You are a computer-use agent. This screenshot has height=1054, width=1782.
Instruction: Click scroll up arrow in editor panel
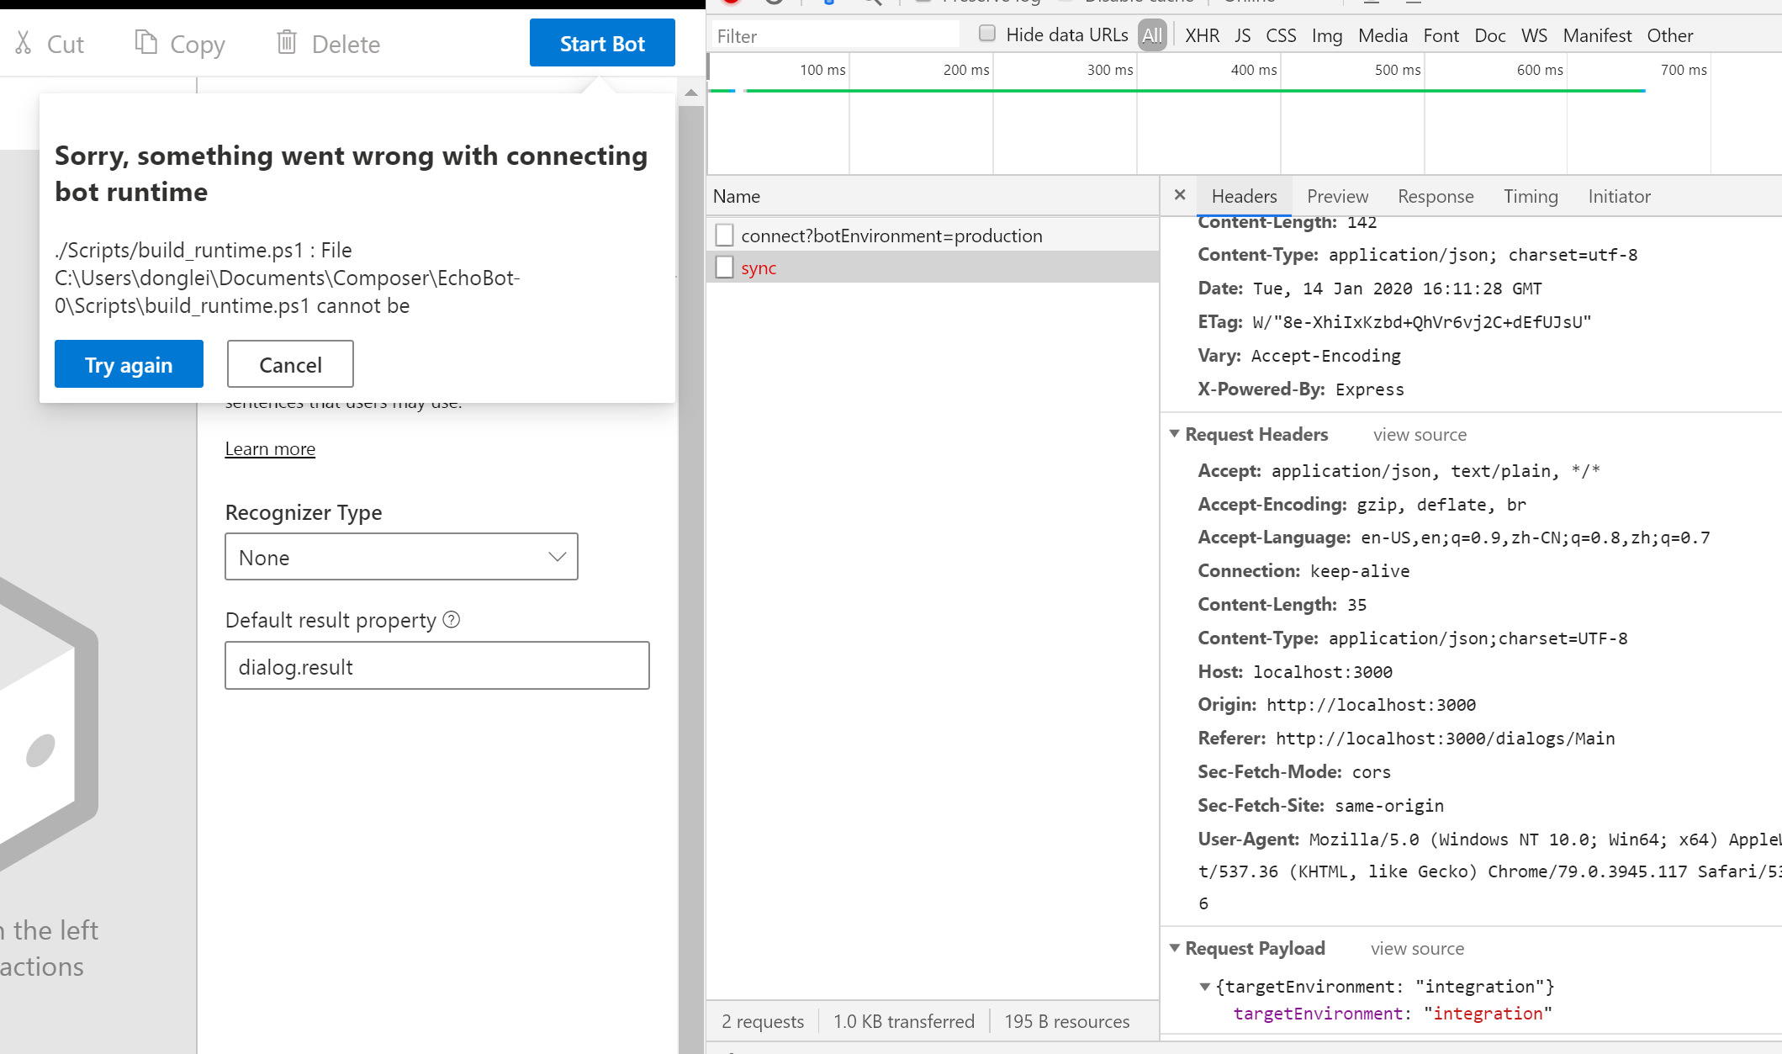pos(691,93)
